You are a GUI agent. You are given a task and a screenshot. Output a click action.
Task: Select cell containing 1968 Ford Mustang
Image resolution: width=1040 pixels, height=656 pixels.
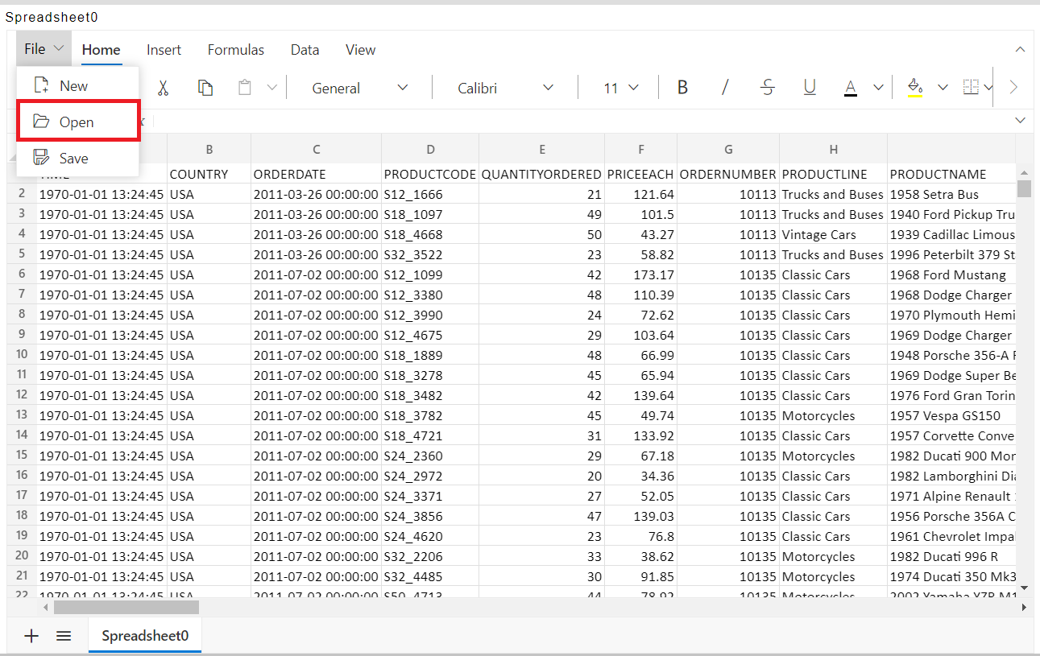pos(951,274)
